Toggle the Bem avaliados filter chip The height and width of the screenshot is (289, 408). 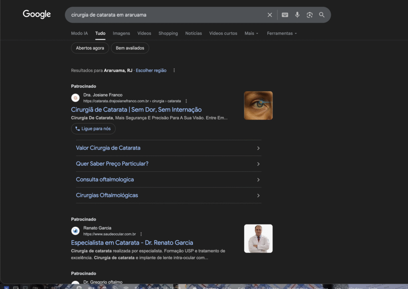(x=130, y=48)
